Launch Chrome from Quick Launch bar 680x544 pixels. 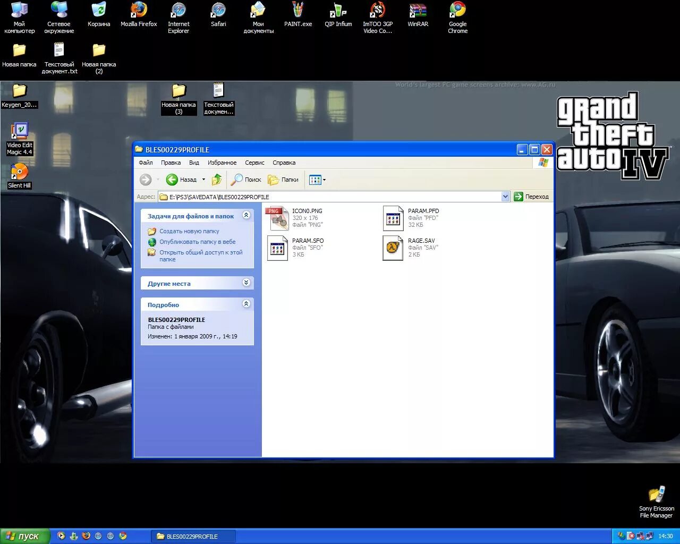pyautogui.click(x=123, y=536)
